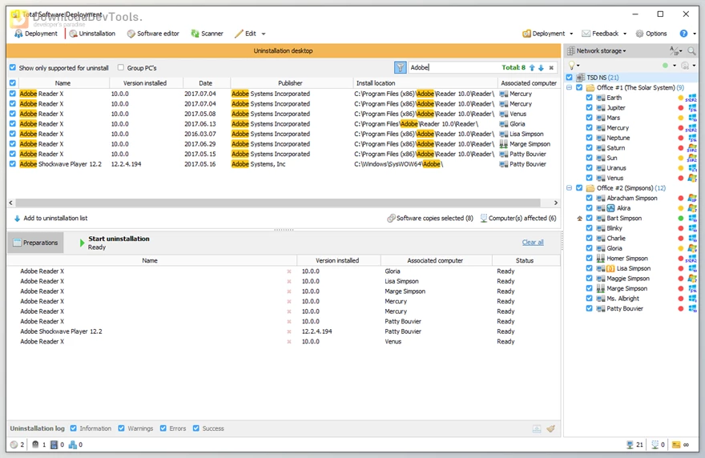Enable the Group PC's checkbox
The height and width of the screenshot is (458, 705).
point(121,67)
